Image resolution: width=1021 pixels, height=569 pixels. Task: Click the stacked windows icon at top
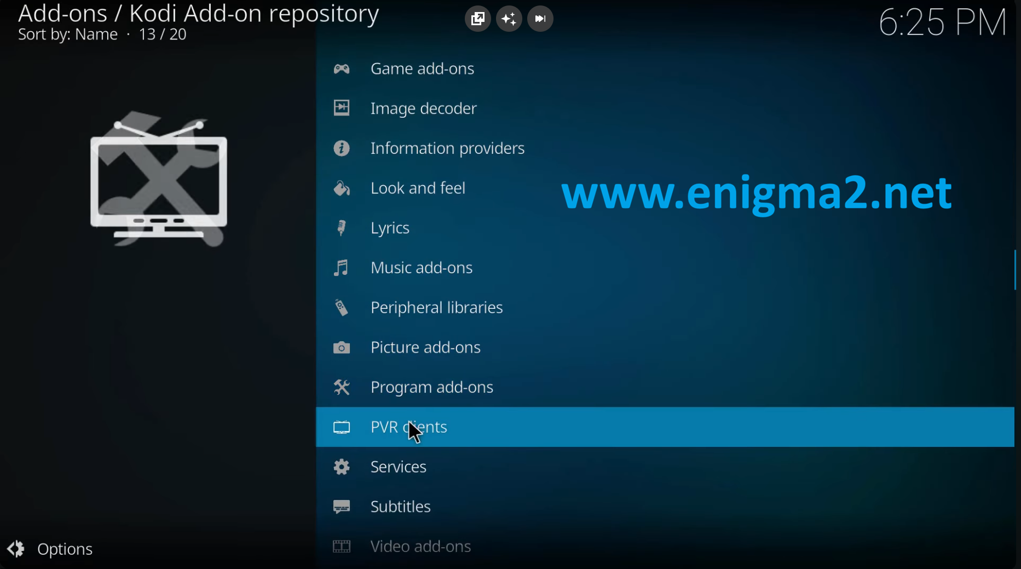point(477,19)
